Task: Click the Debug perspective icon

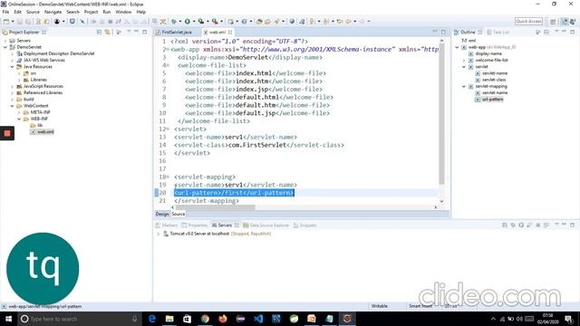Action: [x=573, y=22]
